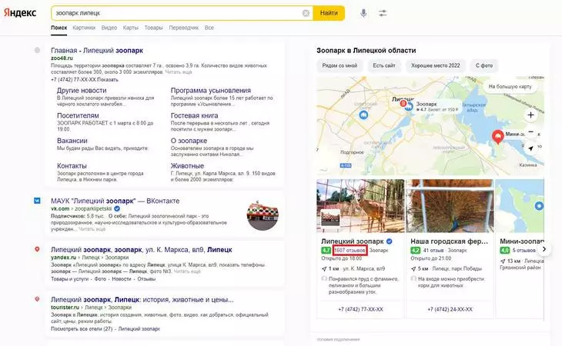The image size is (562, 346).
Task: Open Посетителям sitelink
Action: [x=78, y=115]
